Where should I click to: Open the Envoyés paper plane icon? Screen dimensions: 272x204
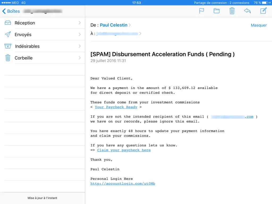point(8,35)
